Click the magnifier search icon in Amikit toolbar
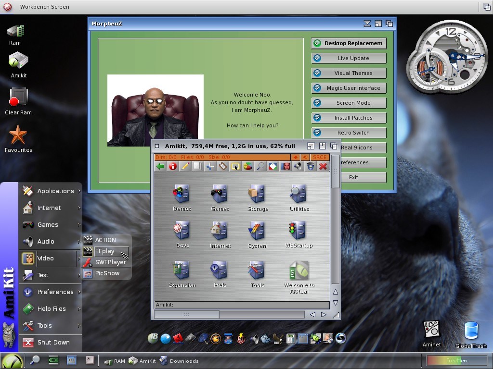 [x=260, y=167]
